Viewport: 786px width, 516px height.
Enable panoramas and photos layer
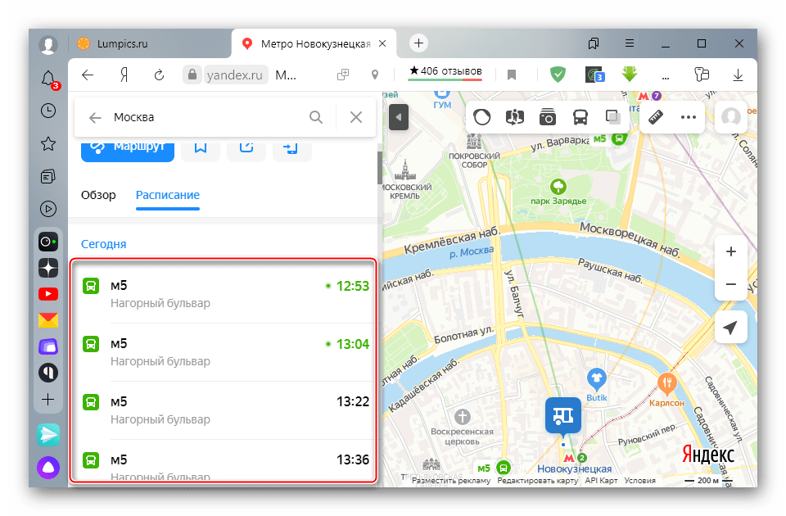pos(547,117)
